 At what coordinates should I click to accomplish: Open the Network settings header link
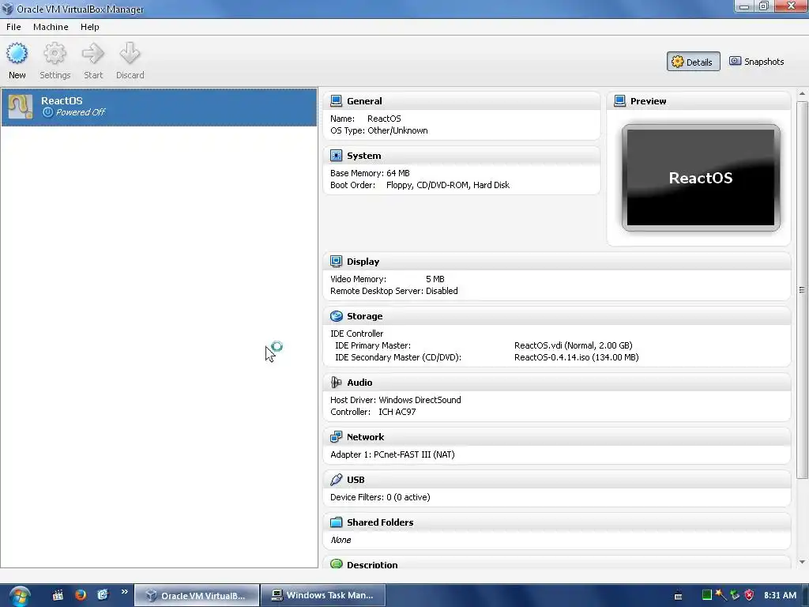pyautogui.click(x=365, y=437)
